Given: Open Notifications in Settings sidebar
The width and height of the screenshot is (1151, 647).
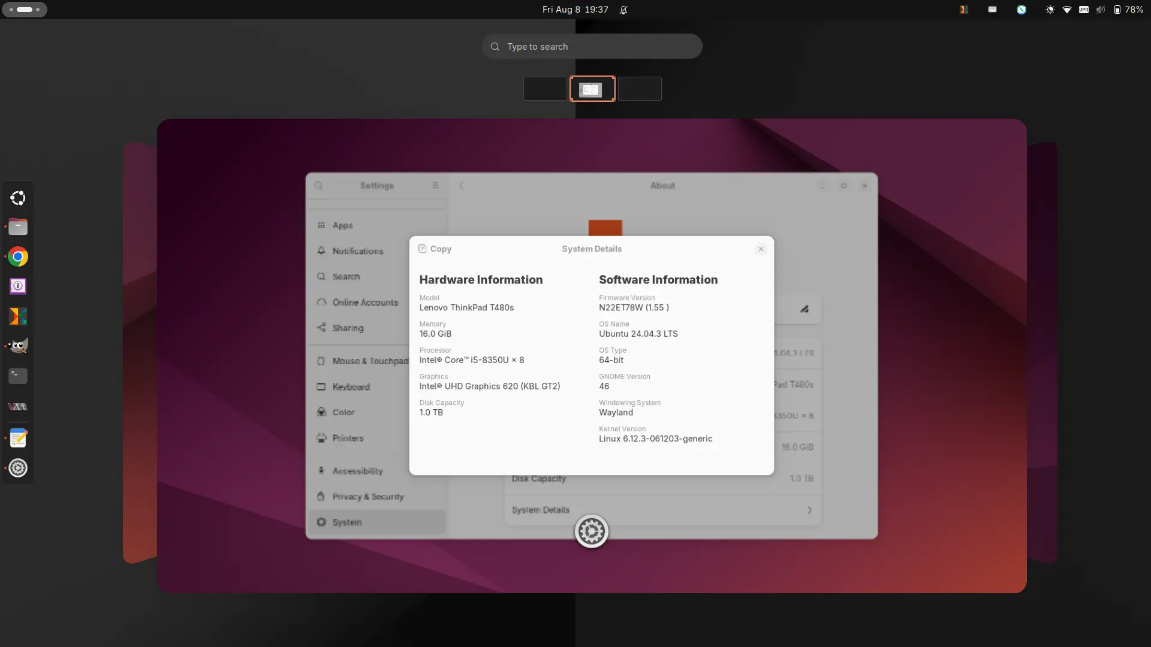Looking at the screenshot, I should point(377,251).
